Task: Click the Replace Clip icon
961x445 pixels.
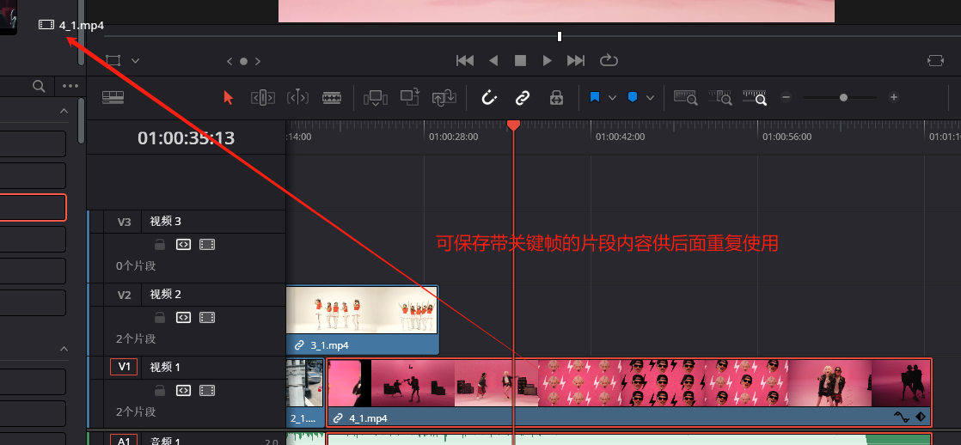Action: pos(444,98)
